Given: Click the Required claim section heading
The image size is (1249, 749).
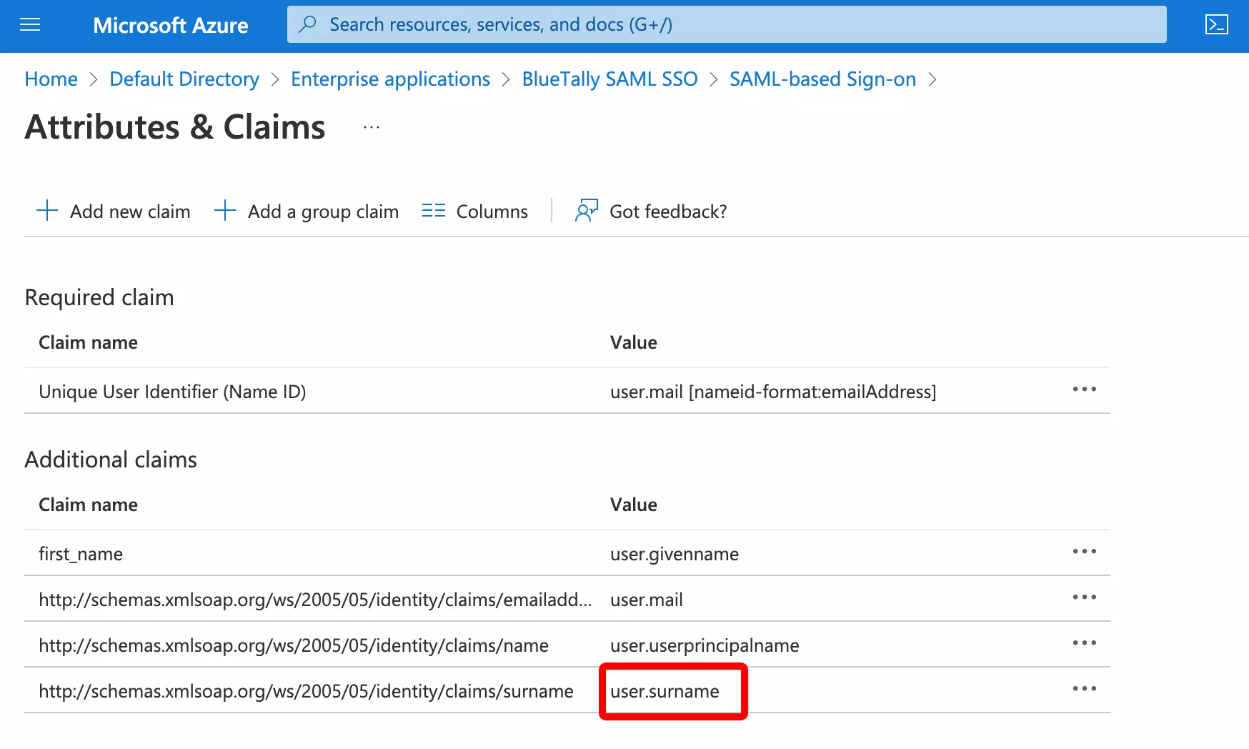Looking at the screenshot, I should (99, 297).
